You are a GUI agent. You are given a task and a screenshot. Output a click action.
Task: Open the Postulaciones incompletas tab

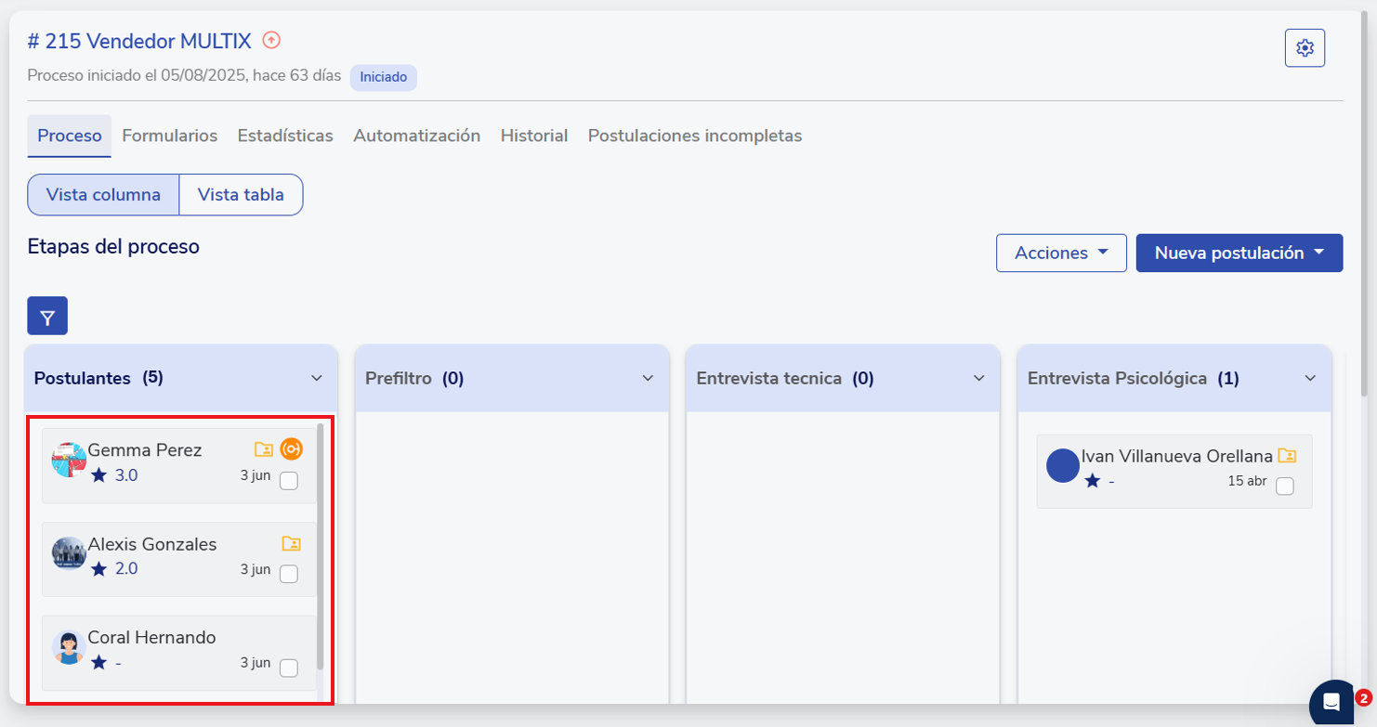coord(694,136)
